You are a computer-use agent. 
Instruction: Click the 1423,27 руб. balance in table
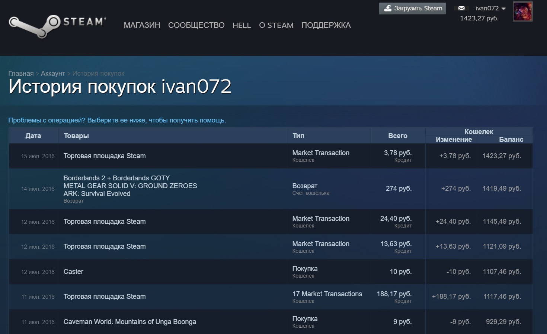[502, 156]
